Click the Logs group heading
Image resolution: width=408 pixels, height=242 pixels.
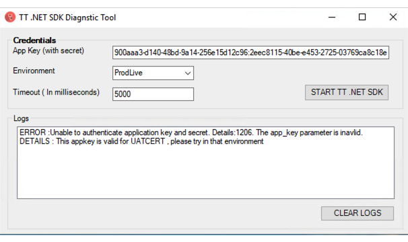coord(21,118)
